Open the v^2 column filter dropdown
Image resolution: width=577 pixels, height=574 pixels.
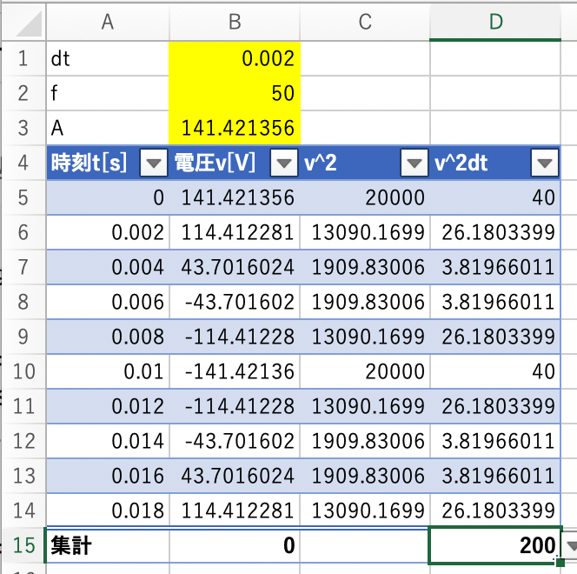pyautogui.click(x=415, y=163)
